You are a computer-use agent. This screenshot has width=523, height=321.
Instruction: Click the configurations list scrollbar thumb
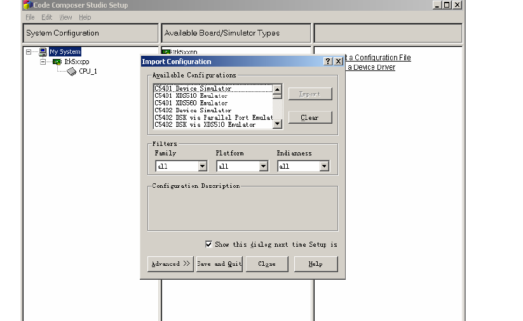[277, 96]
